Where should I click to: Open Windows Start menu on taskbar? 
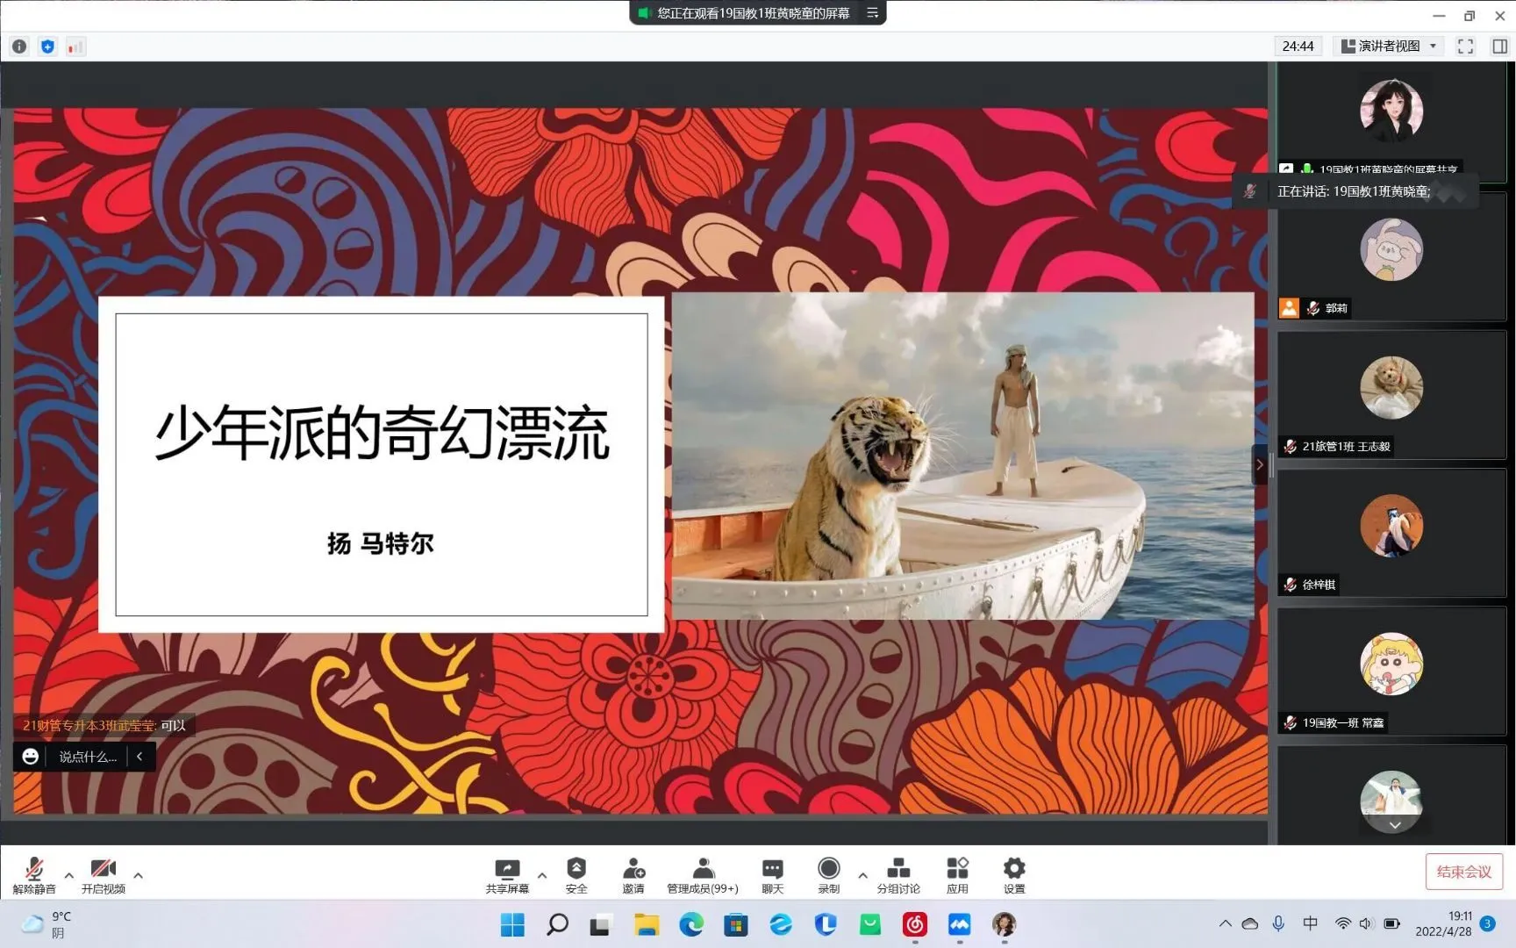tap(512, 924)
